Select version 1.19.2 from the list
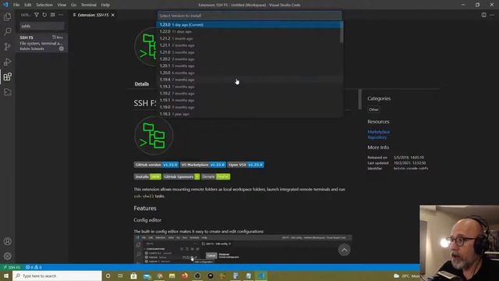Viewport: 499px width, 281px height. tap(249, 94)
